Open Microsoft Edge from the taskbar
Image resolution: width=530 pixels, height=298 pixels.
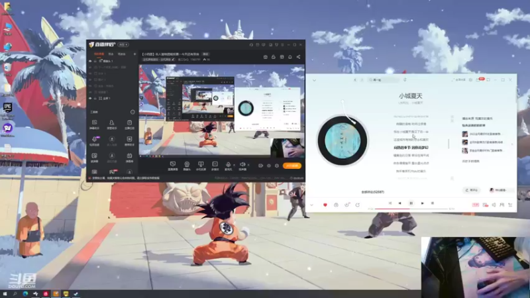[25, 294]
